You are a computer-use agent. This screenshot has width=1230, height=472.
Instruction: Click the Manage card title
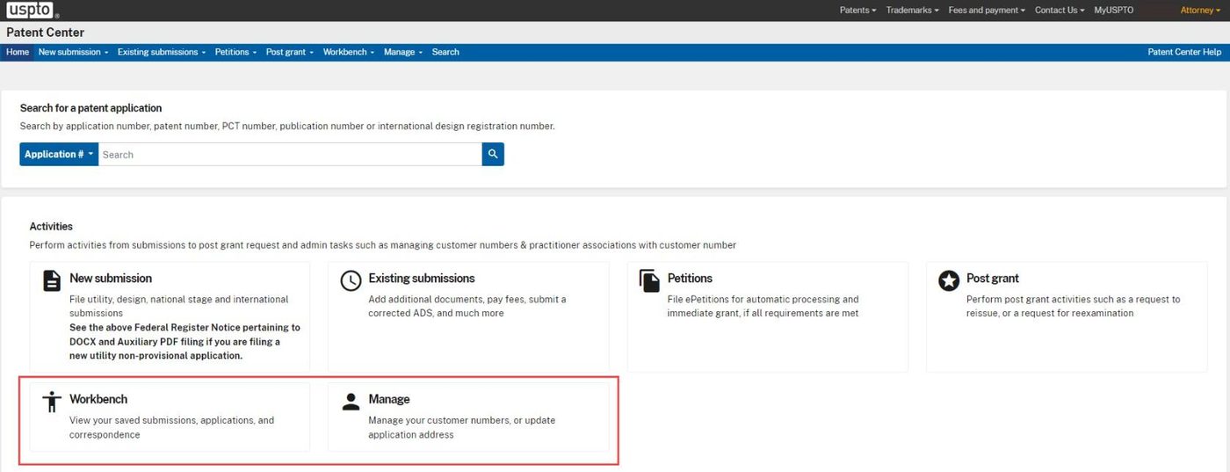click(x=389, y=399)
